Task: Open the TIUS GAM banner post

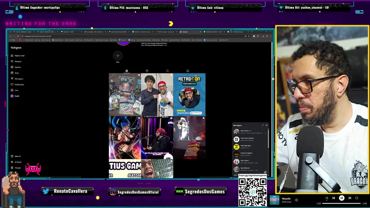Action: [125, 169]
